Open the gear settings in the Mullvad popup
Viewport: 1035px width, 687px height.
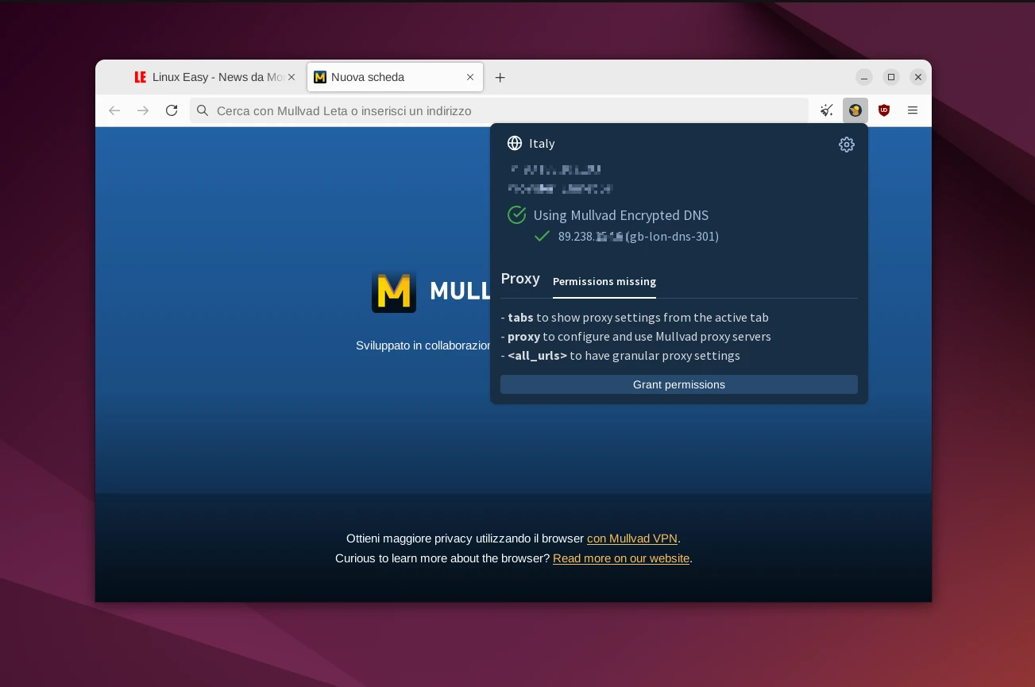[x=847, y=145]
